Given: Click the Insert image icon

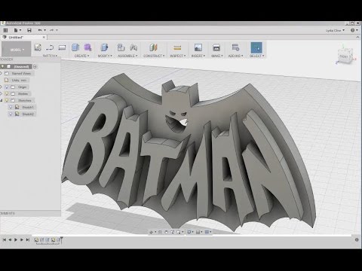Looking at the screenshot, I should tap(198, 47).
